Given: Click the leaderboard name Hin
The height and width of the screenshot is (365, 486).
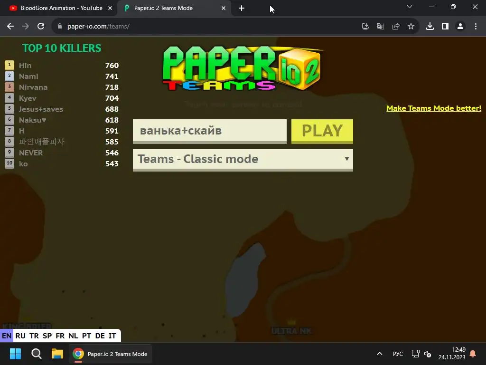Looking at the screenshot, I should 25,66.
